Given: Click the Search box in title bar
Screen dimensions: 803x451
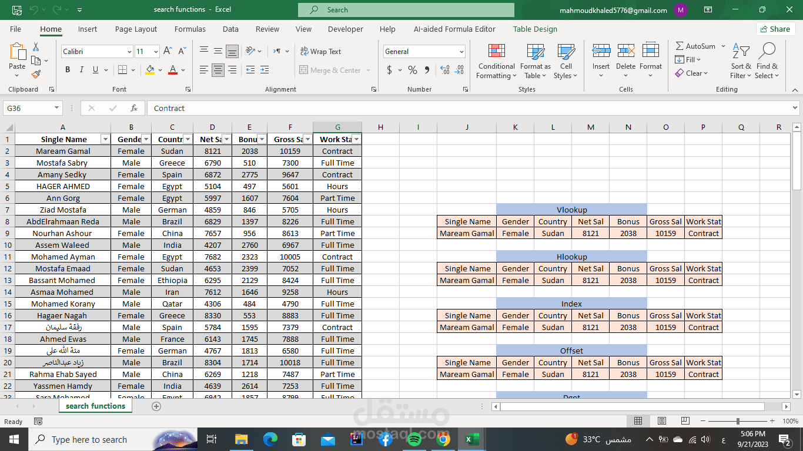Looking at the screenshot, I should (x=406, y=10).
